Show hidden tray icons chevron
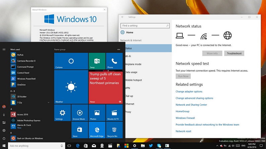Screen dimensions: 266x149 coord(217,146)
